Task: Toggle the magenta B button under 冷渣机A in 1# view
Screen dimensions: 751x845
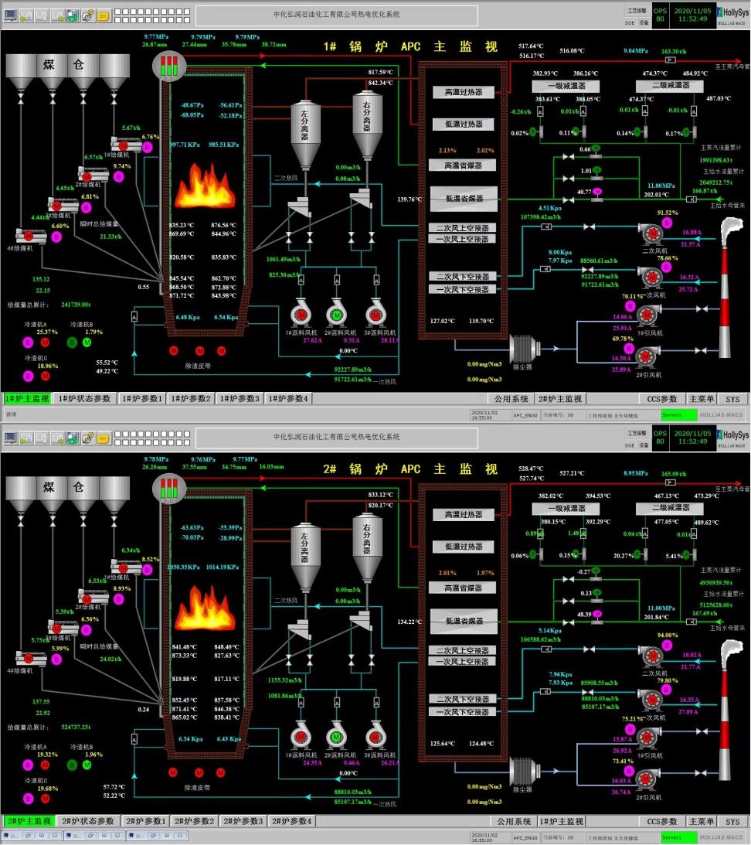Action: (x=29, y=342)
